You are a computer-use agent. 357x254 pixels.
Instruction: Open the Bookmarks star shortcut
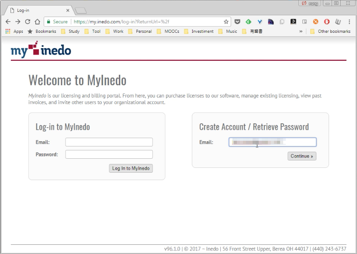[42, 31]
